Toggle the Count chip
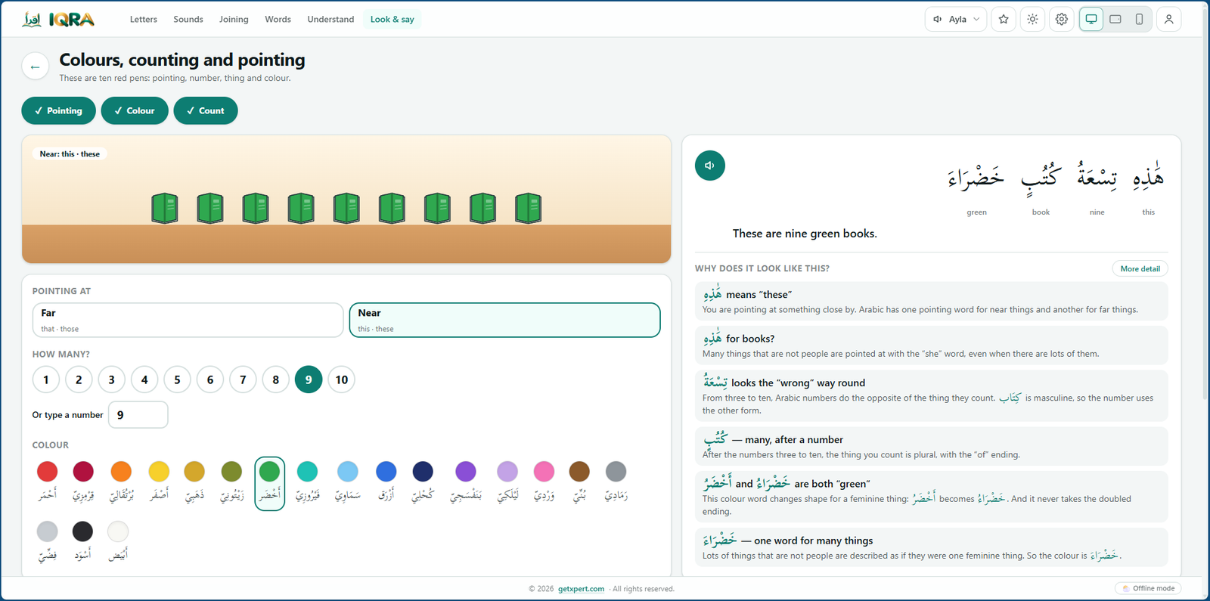Viewport: 1210px width, 601px height. 206,110
